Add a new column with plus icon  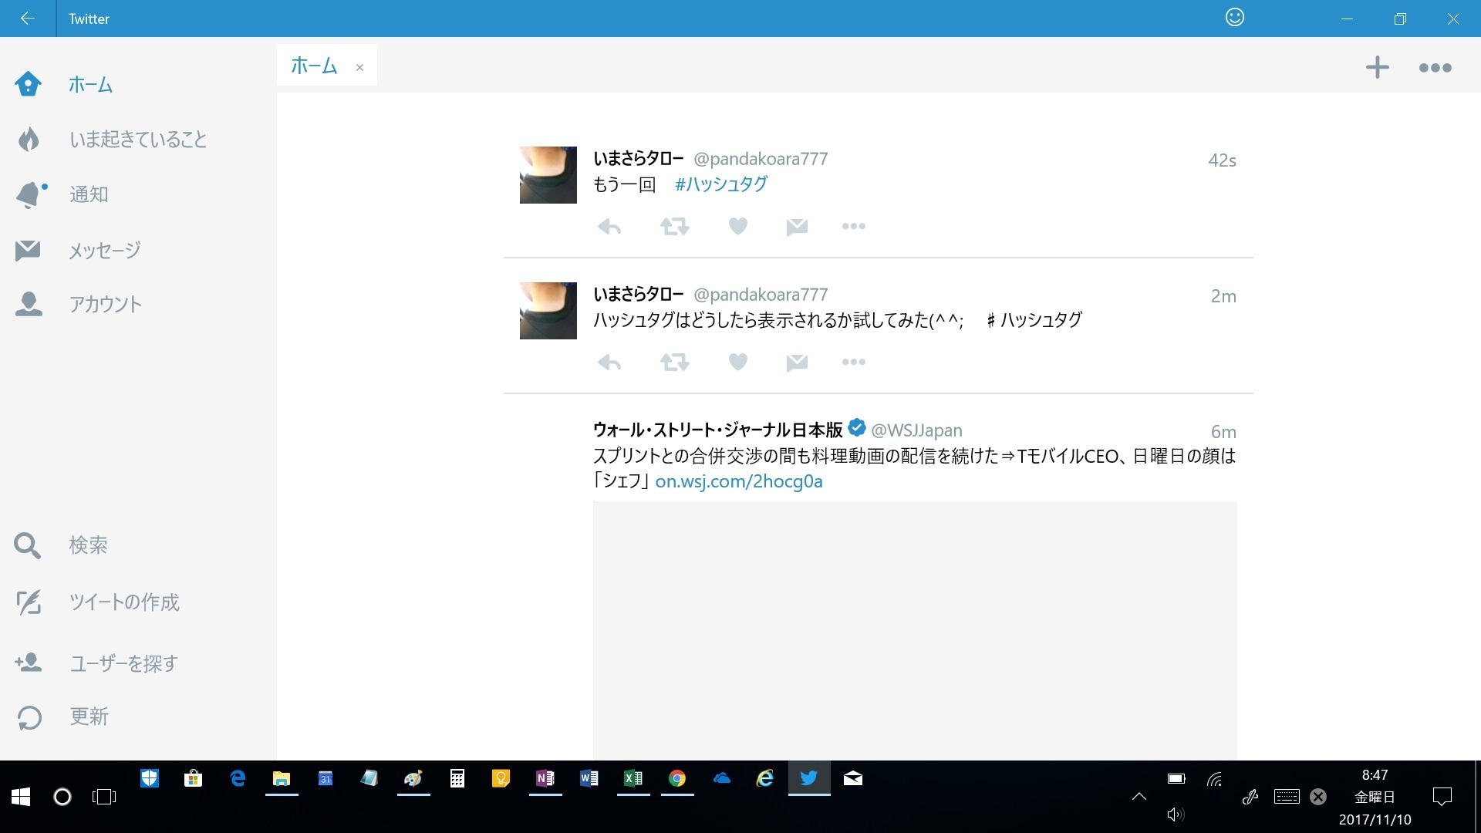pyautogui.click(x=1377, y=68)
